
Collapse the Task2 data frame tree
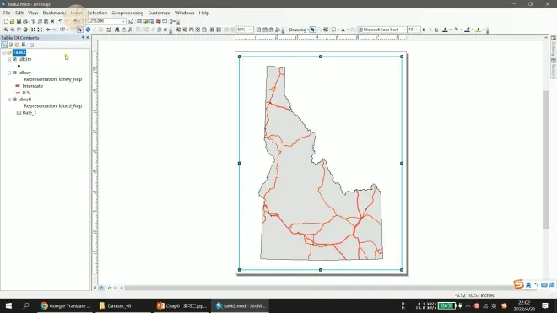click(x=4, y=52)
